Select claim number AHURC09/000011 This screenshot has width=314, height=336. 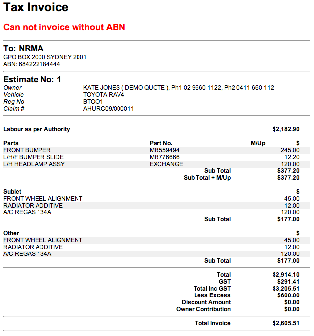coord(109,109)
